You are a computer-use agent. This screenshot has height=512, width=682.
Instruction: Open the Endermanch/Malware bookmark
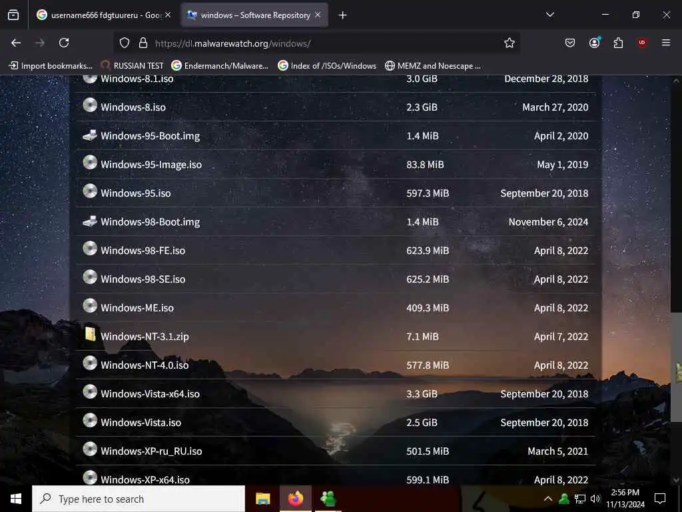point(220,66)
